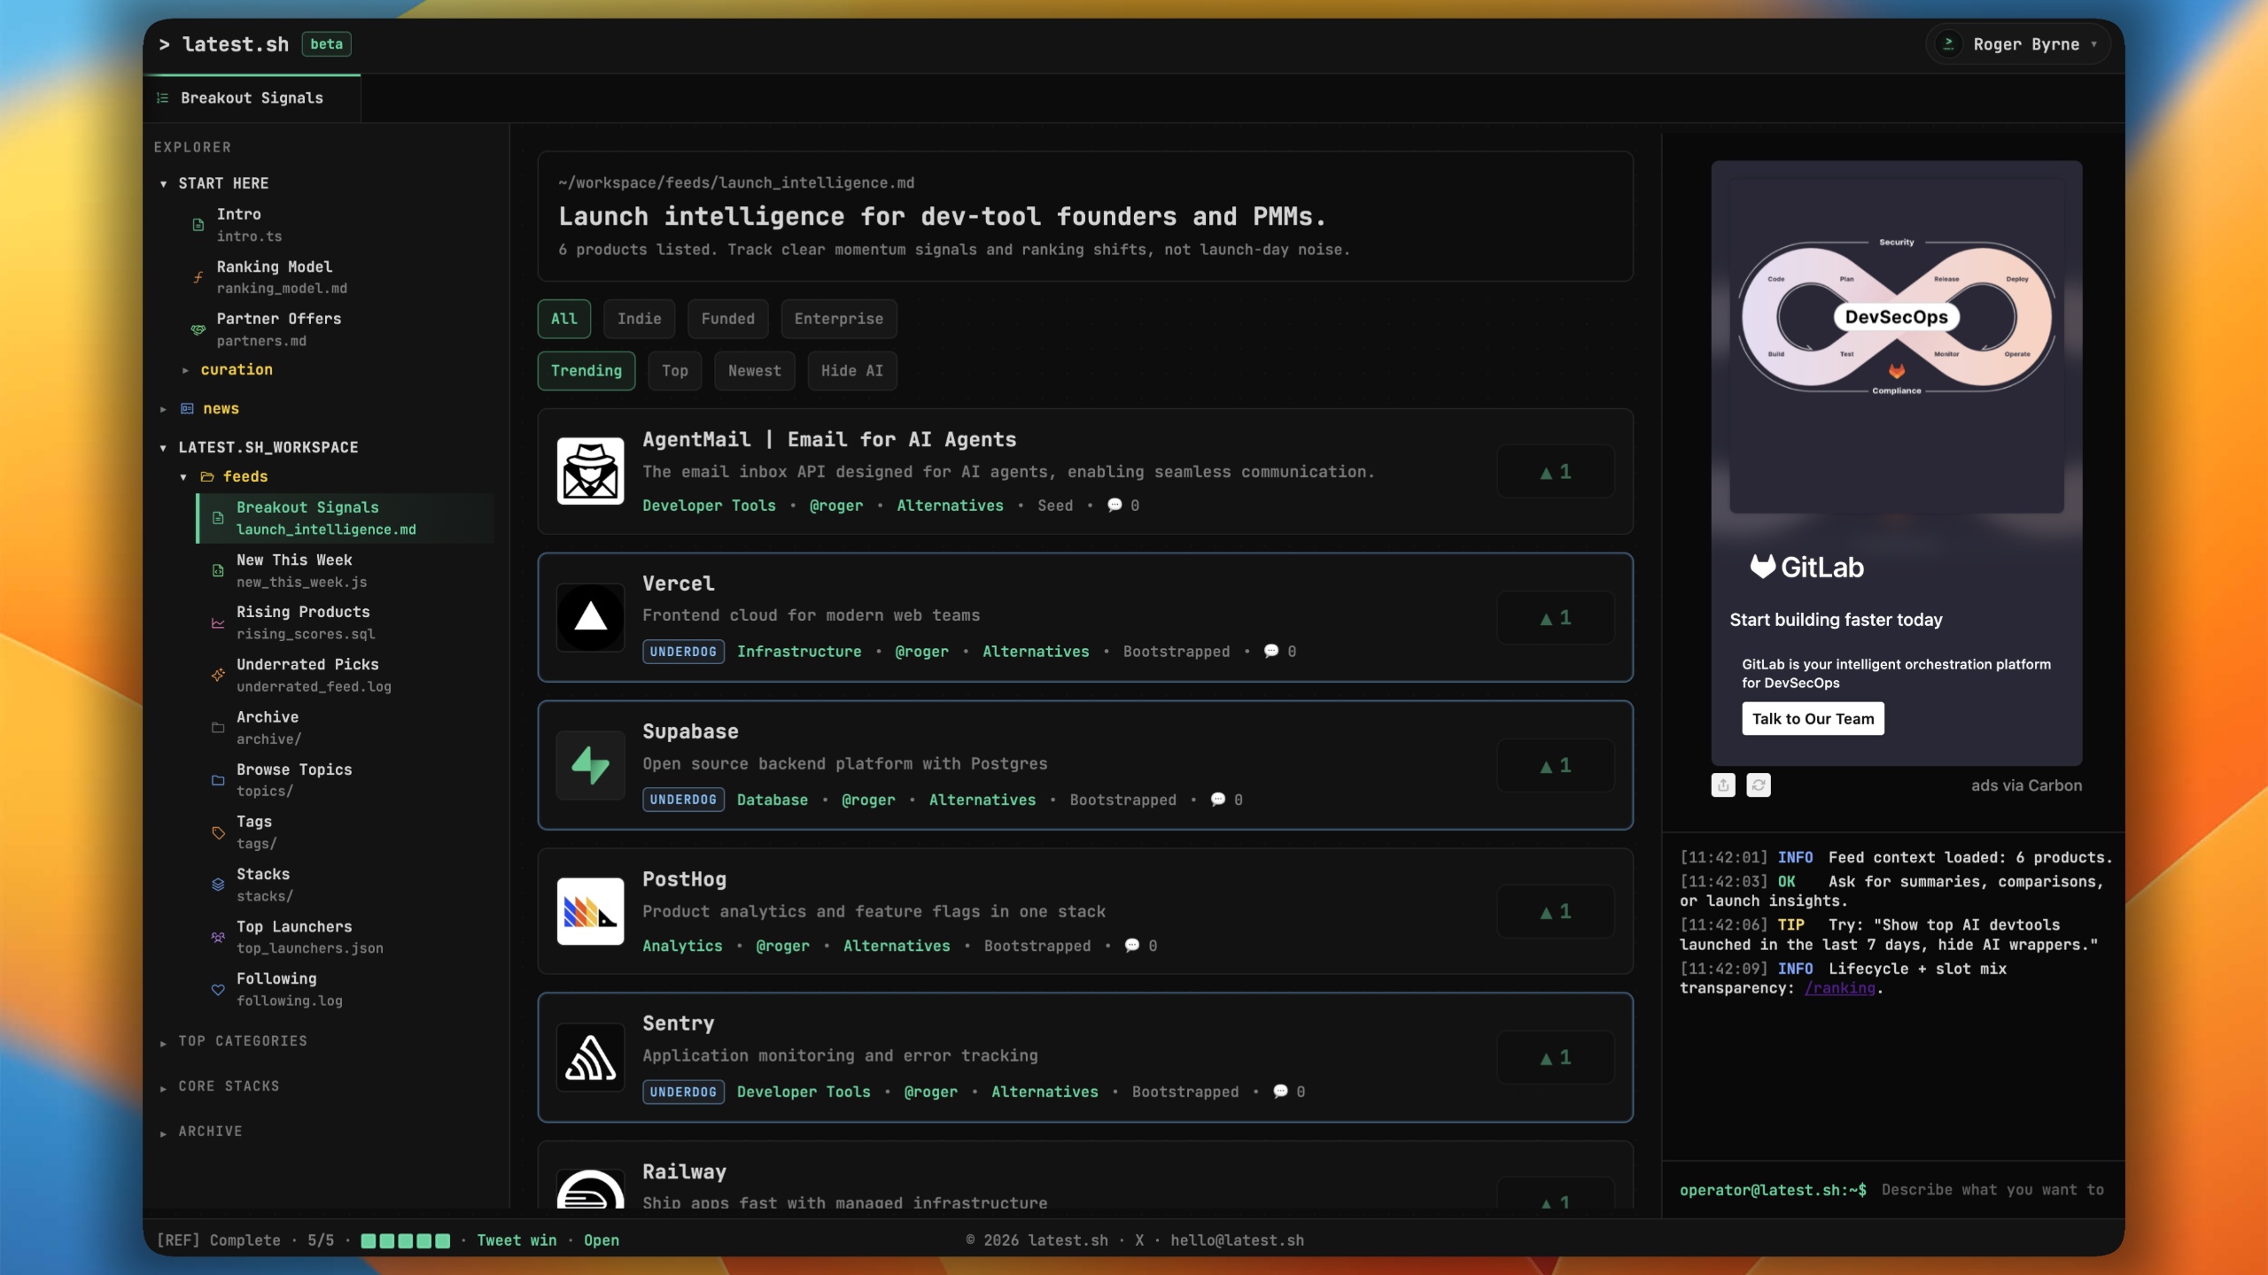Click the Sentry product logo icon
This screenshot has width=2268, height=1275.
pyautogui.click(x=590, y=1057)
